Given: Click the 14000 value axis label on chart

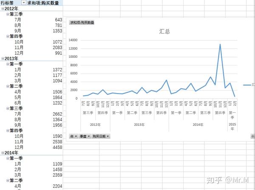Looking at the screenshot, I should coord(73,40).
